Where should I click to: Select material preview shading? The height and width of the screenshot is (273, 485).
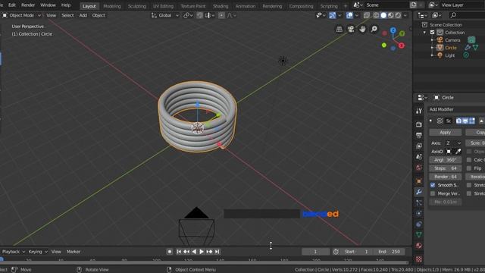click(391, 15)
